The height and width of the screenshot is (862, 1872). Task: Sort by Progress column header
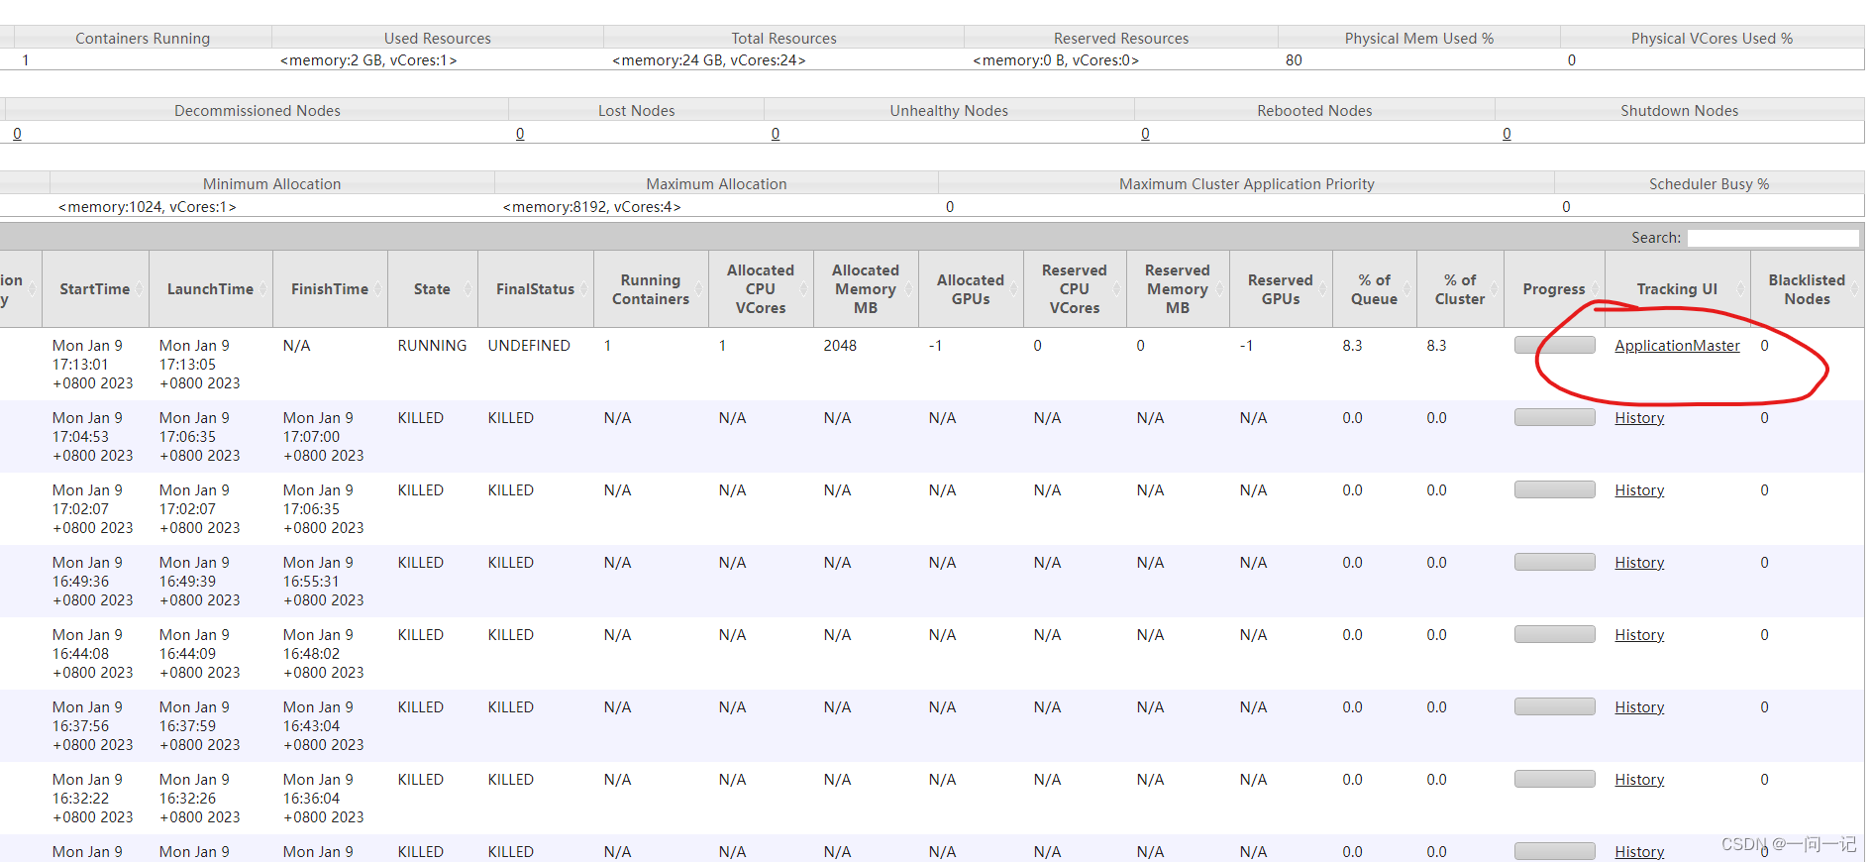(x=1554, y=289)
